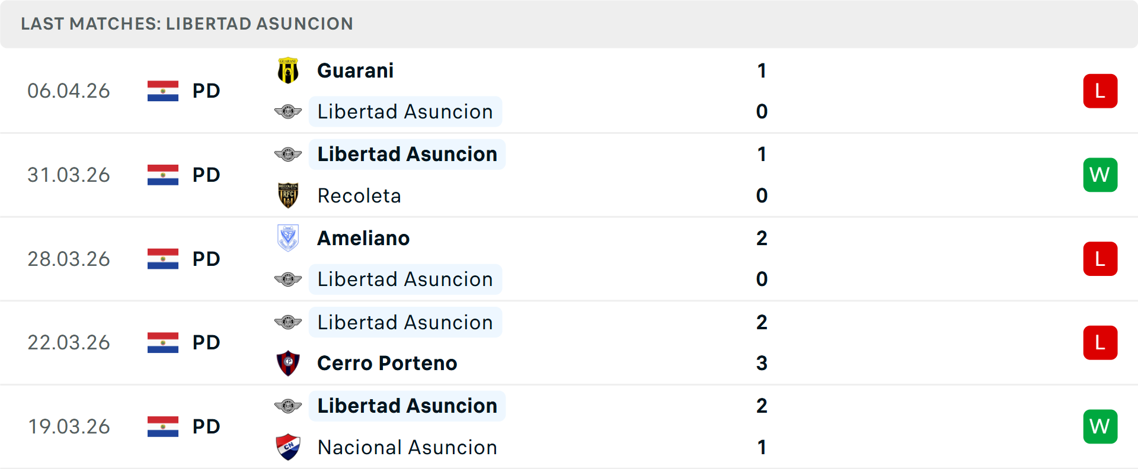
Task: Open the Nacional Asuncion team link
Action: [407, 447]
